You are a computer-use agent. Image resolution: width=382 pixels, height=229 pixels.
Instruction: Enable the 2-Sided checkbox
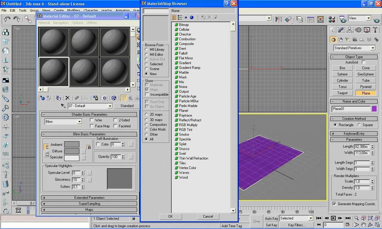click(x=115, y=120)
